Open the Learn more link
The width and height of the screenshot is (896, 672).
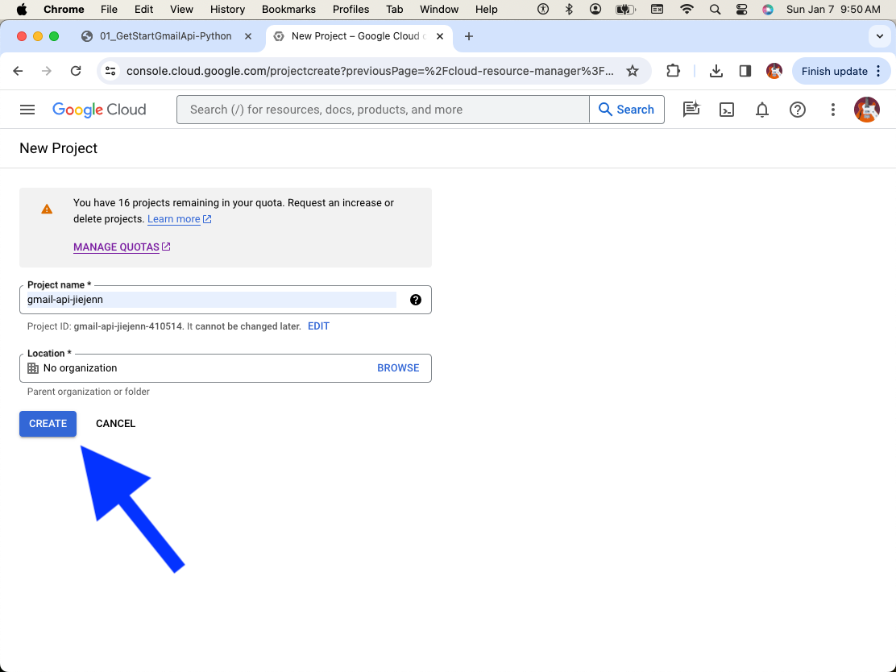click(180, 219)
